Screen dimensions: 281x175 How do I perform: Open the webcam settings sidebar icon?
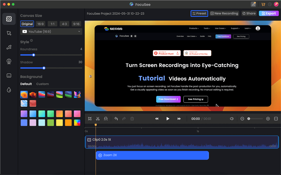9,61
